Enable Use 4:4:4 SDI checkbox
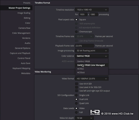 (77, 84)
